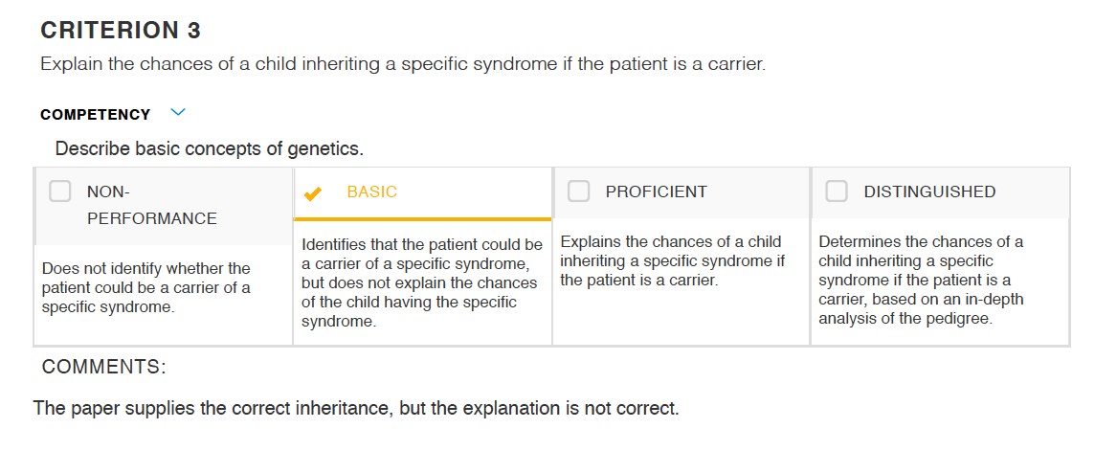This screenshot has width=1117, height=451.
Task: Click 'Describe basic concepts of genetics' text
Action: 210,149
